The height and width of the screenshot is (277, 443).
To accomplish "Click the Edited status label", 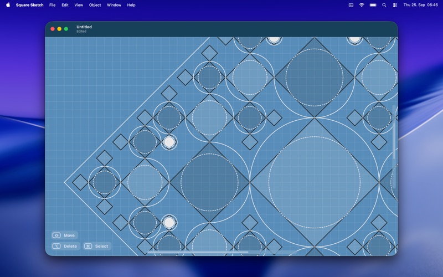I will tap(81, 32).
